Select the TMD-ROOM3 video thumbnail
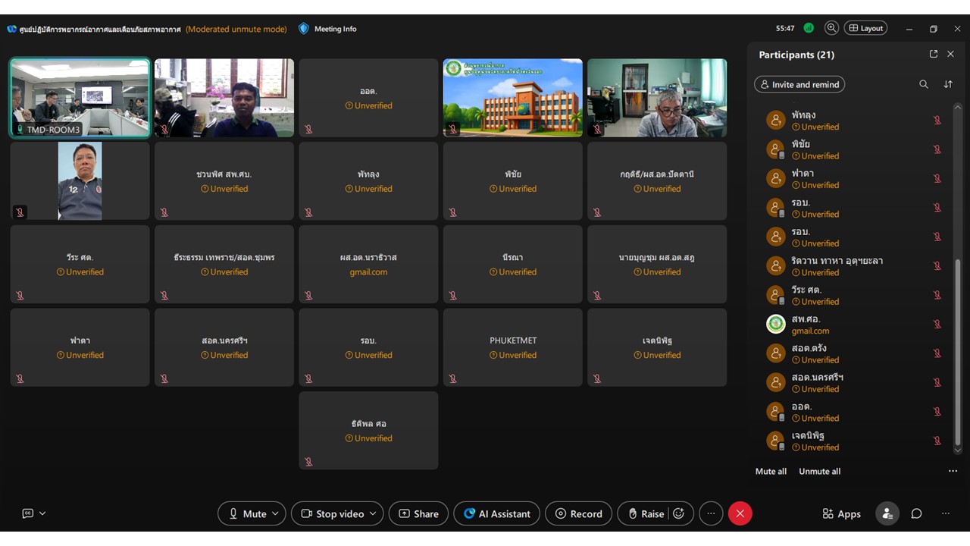970x546 pixels. (80, 98)
